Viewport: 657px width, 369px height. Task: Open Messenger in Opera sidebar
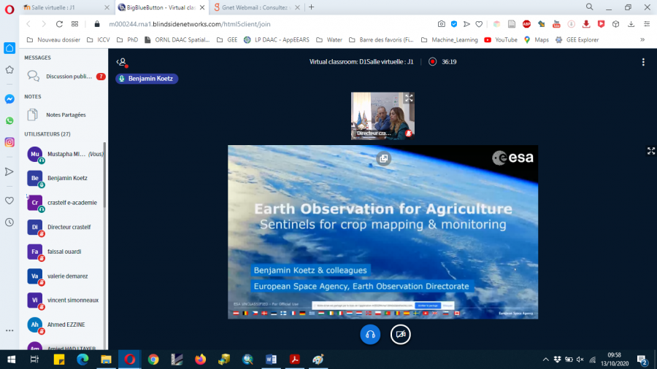point(9,99)
